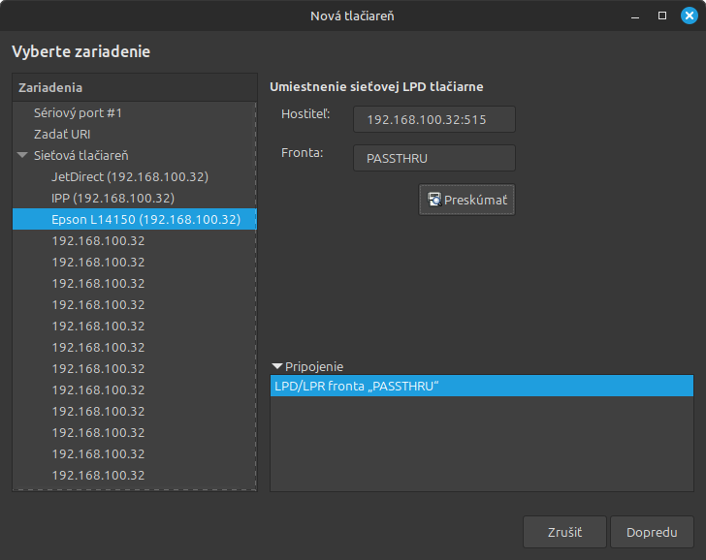Image resolution: width=706 pixels, height=560 pixels.
Task: Select Epson L14150 (192.168.100.32) device
Action: (x=145, y=219)
